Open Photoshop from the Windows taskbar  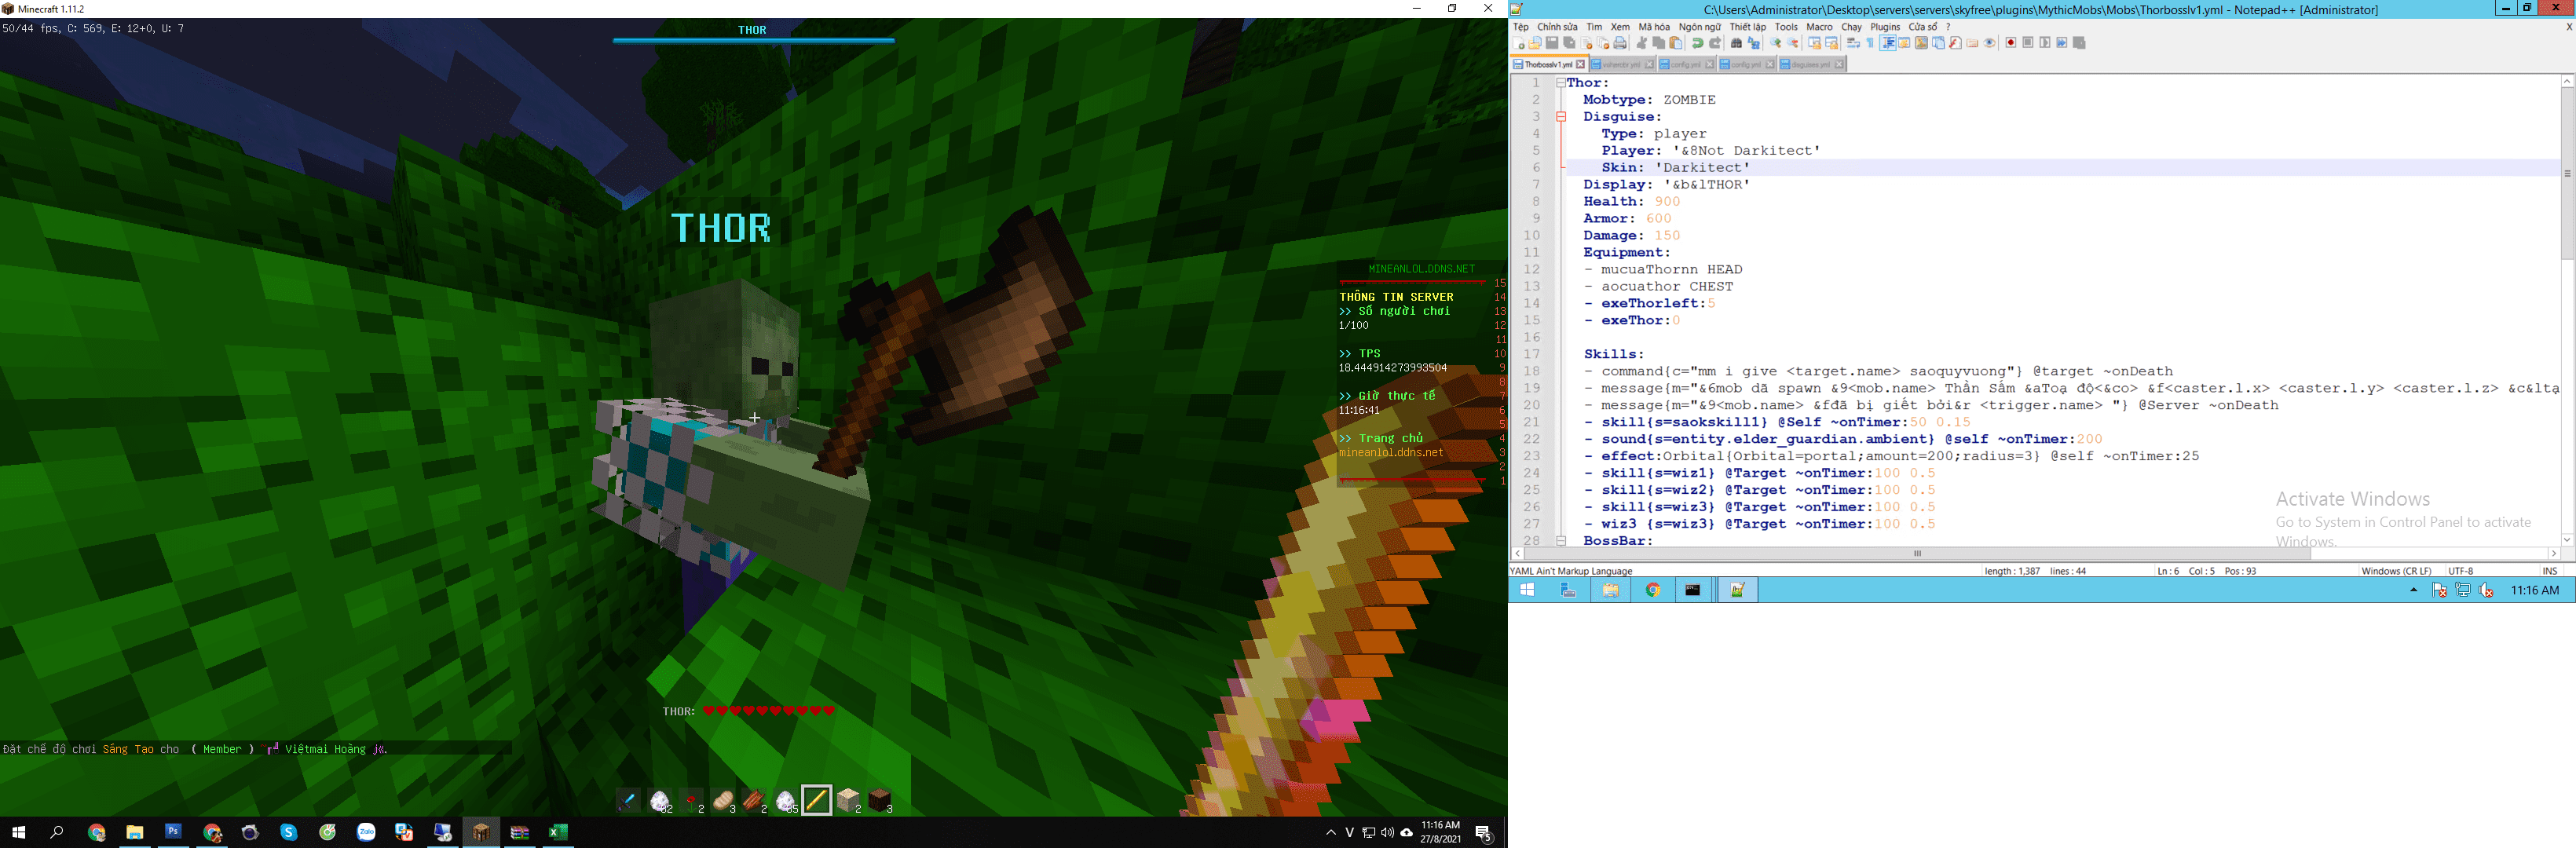173,832
